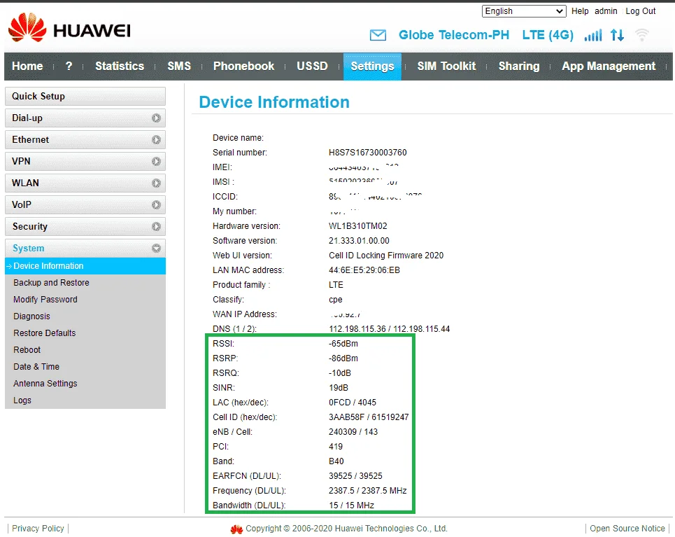Click the signal strength bars icon

(x=593, y=35)
